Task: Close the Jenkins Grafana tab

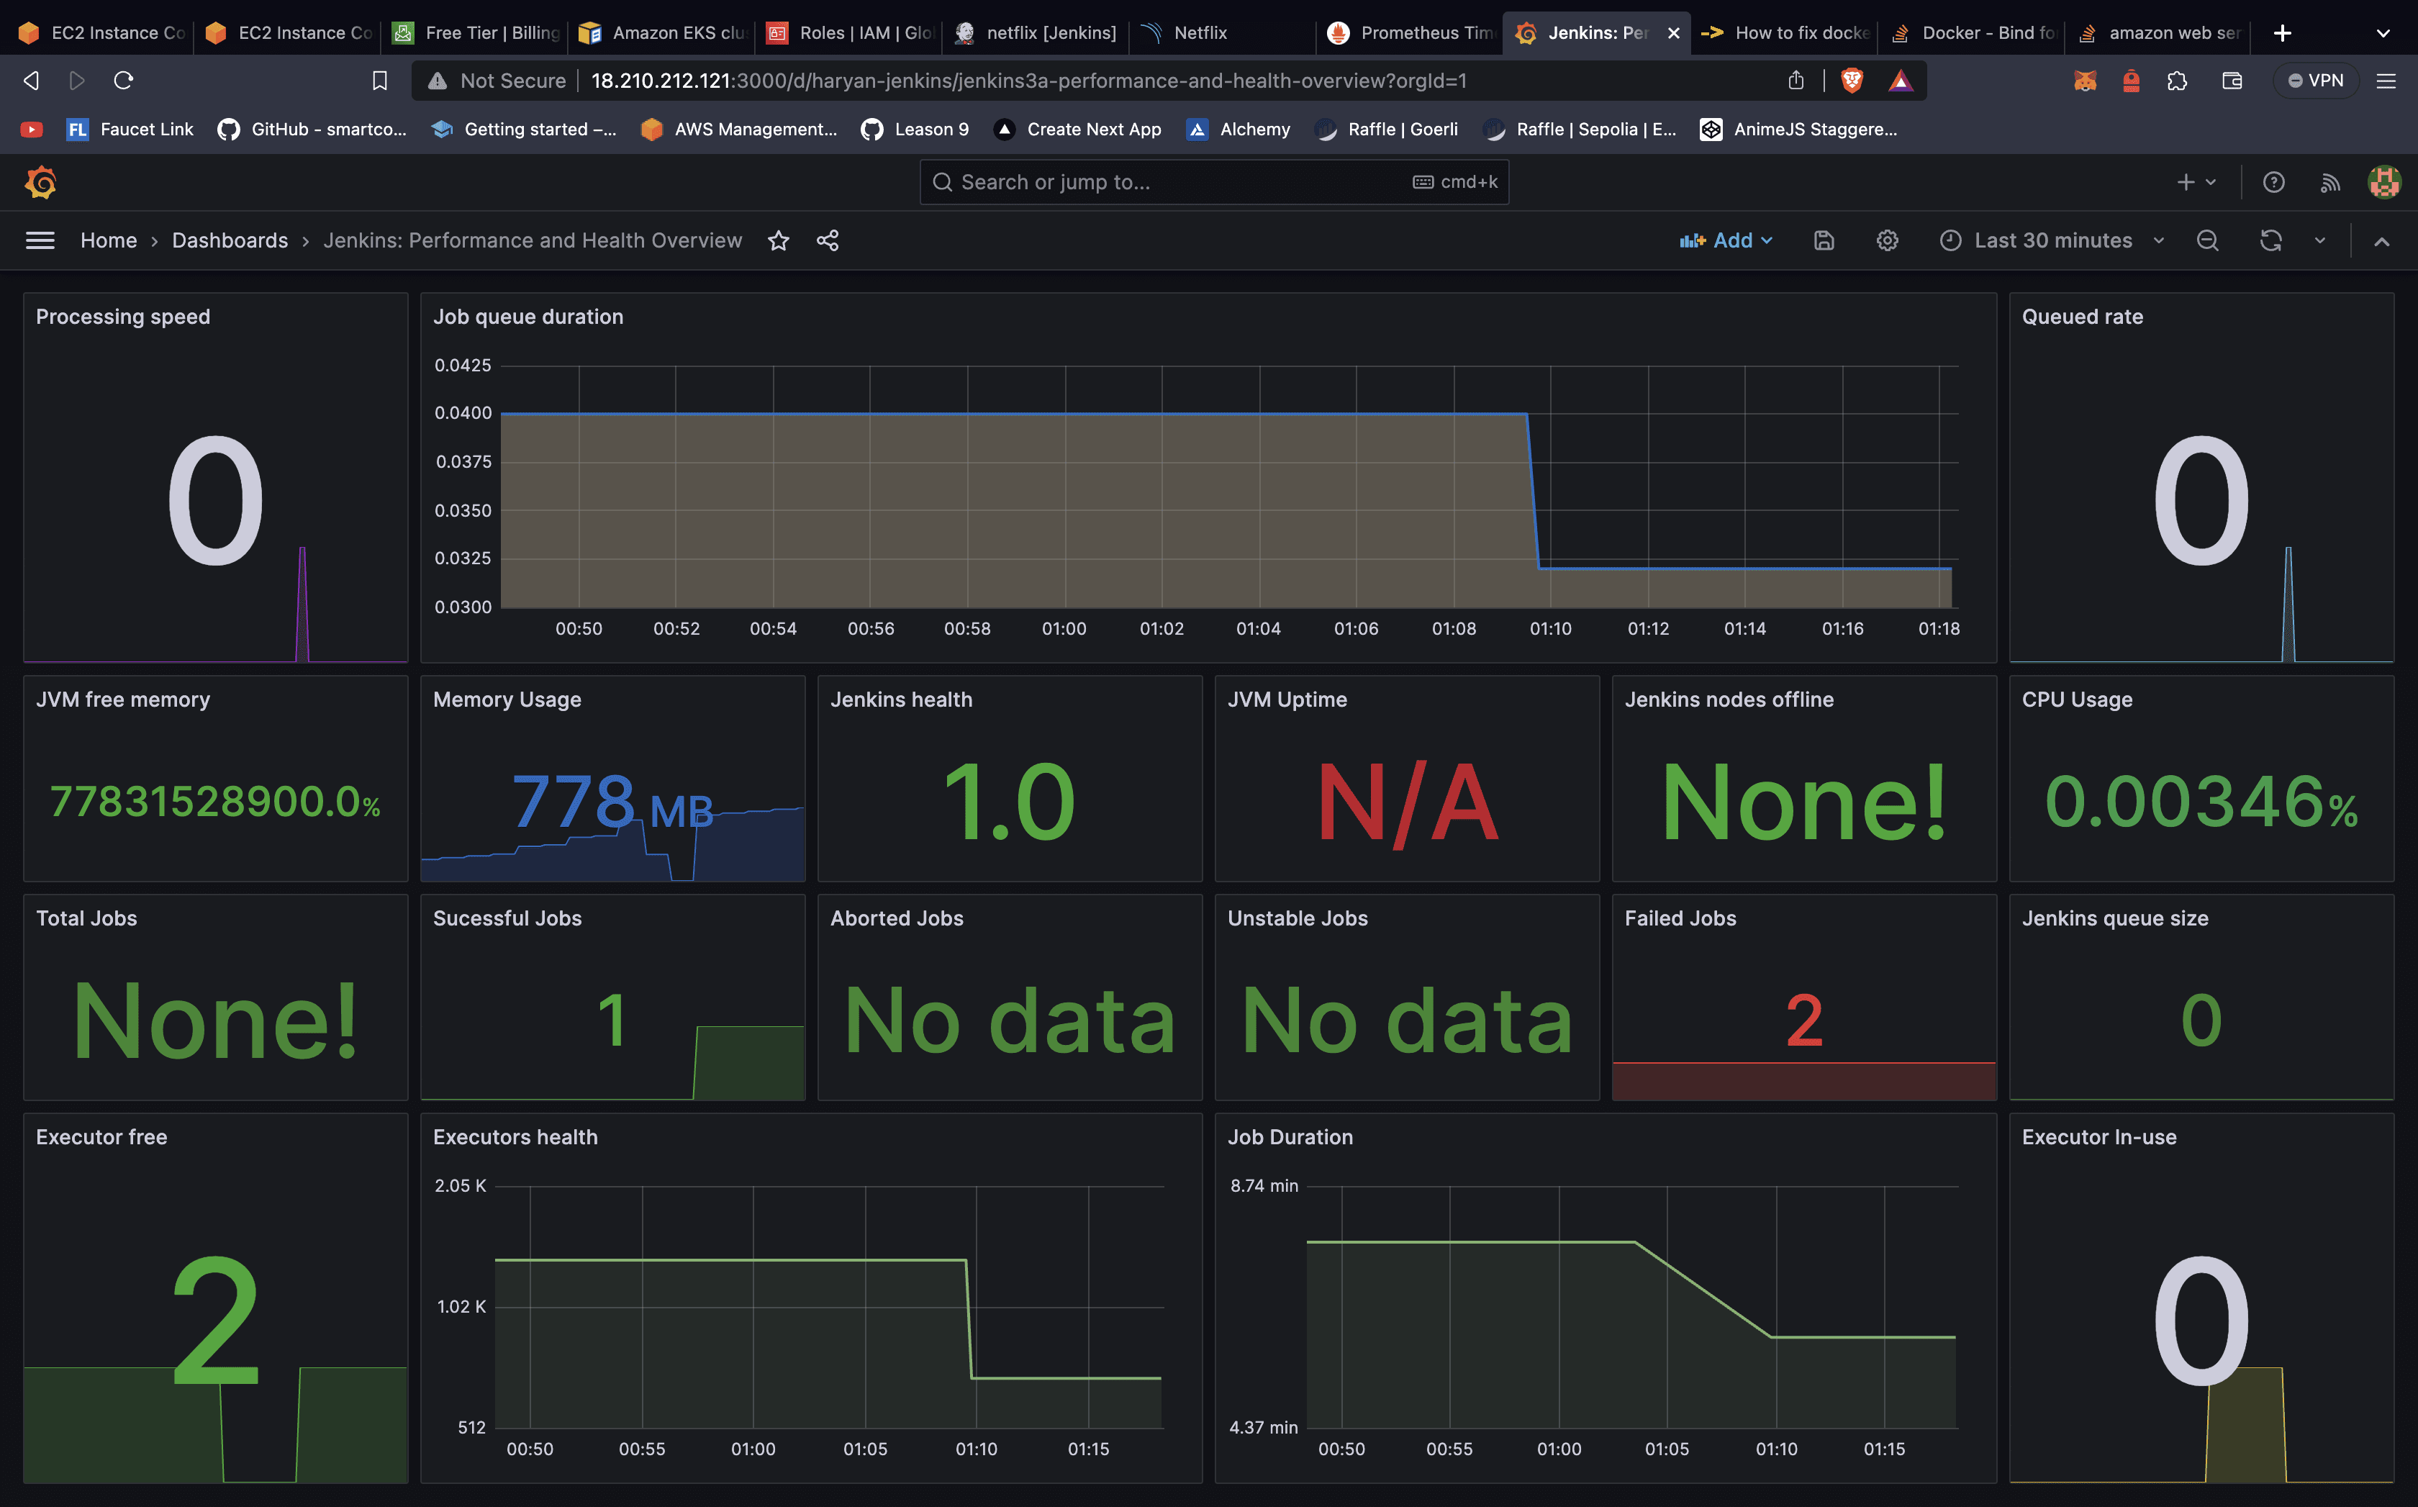Action: coord(1673,33)
